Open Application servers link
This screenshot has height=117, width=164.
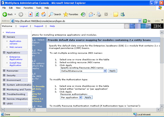pos(15,42)
